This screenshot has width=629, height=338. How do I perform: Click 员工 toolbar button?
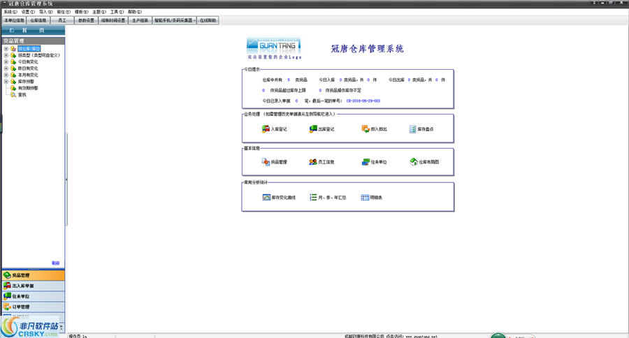click(x=62, y=20)
